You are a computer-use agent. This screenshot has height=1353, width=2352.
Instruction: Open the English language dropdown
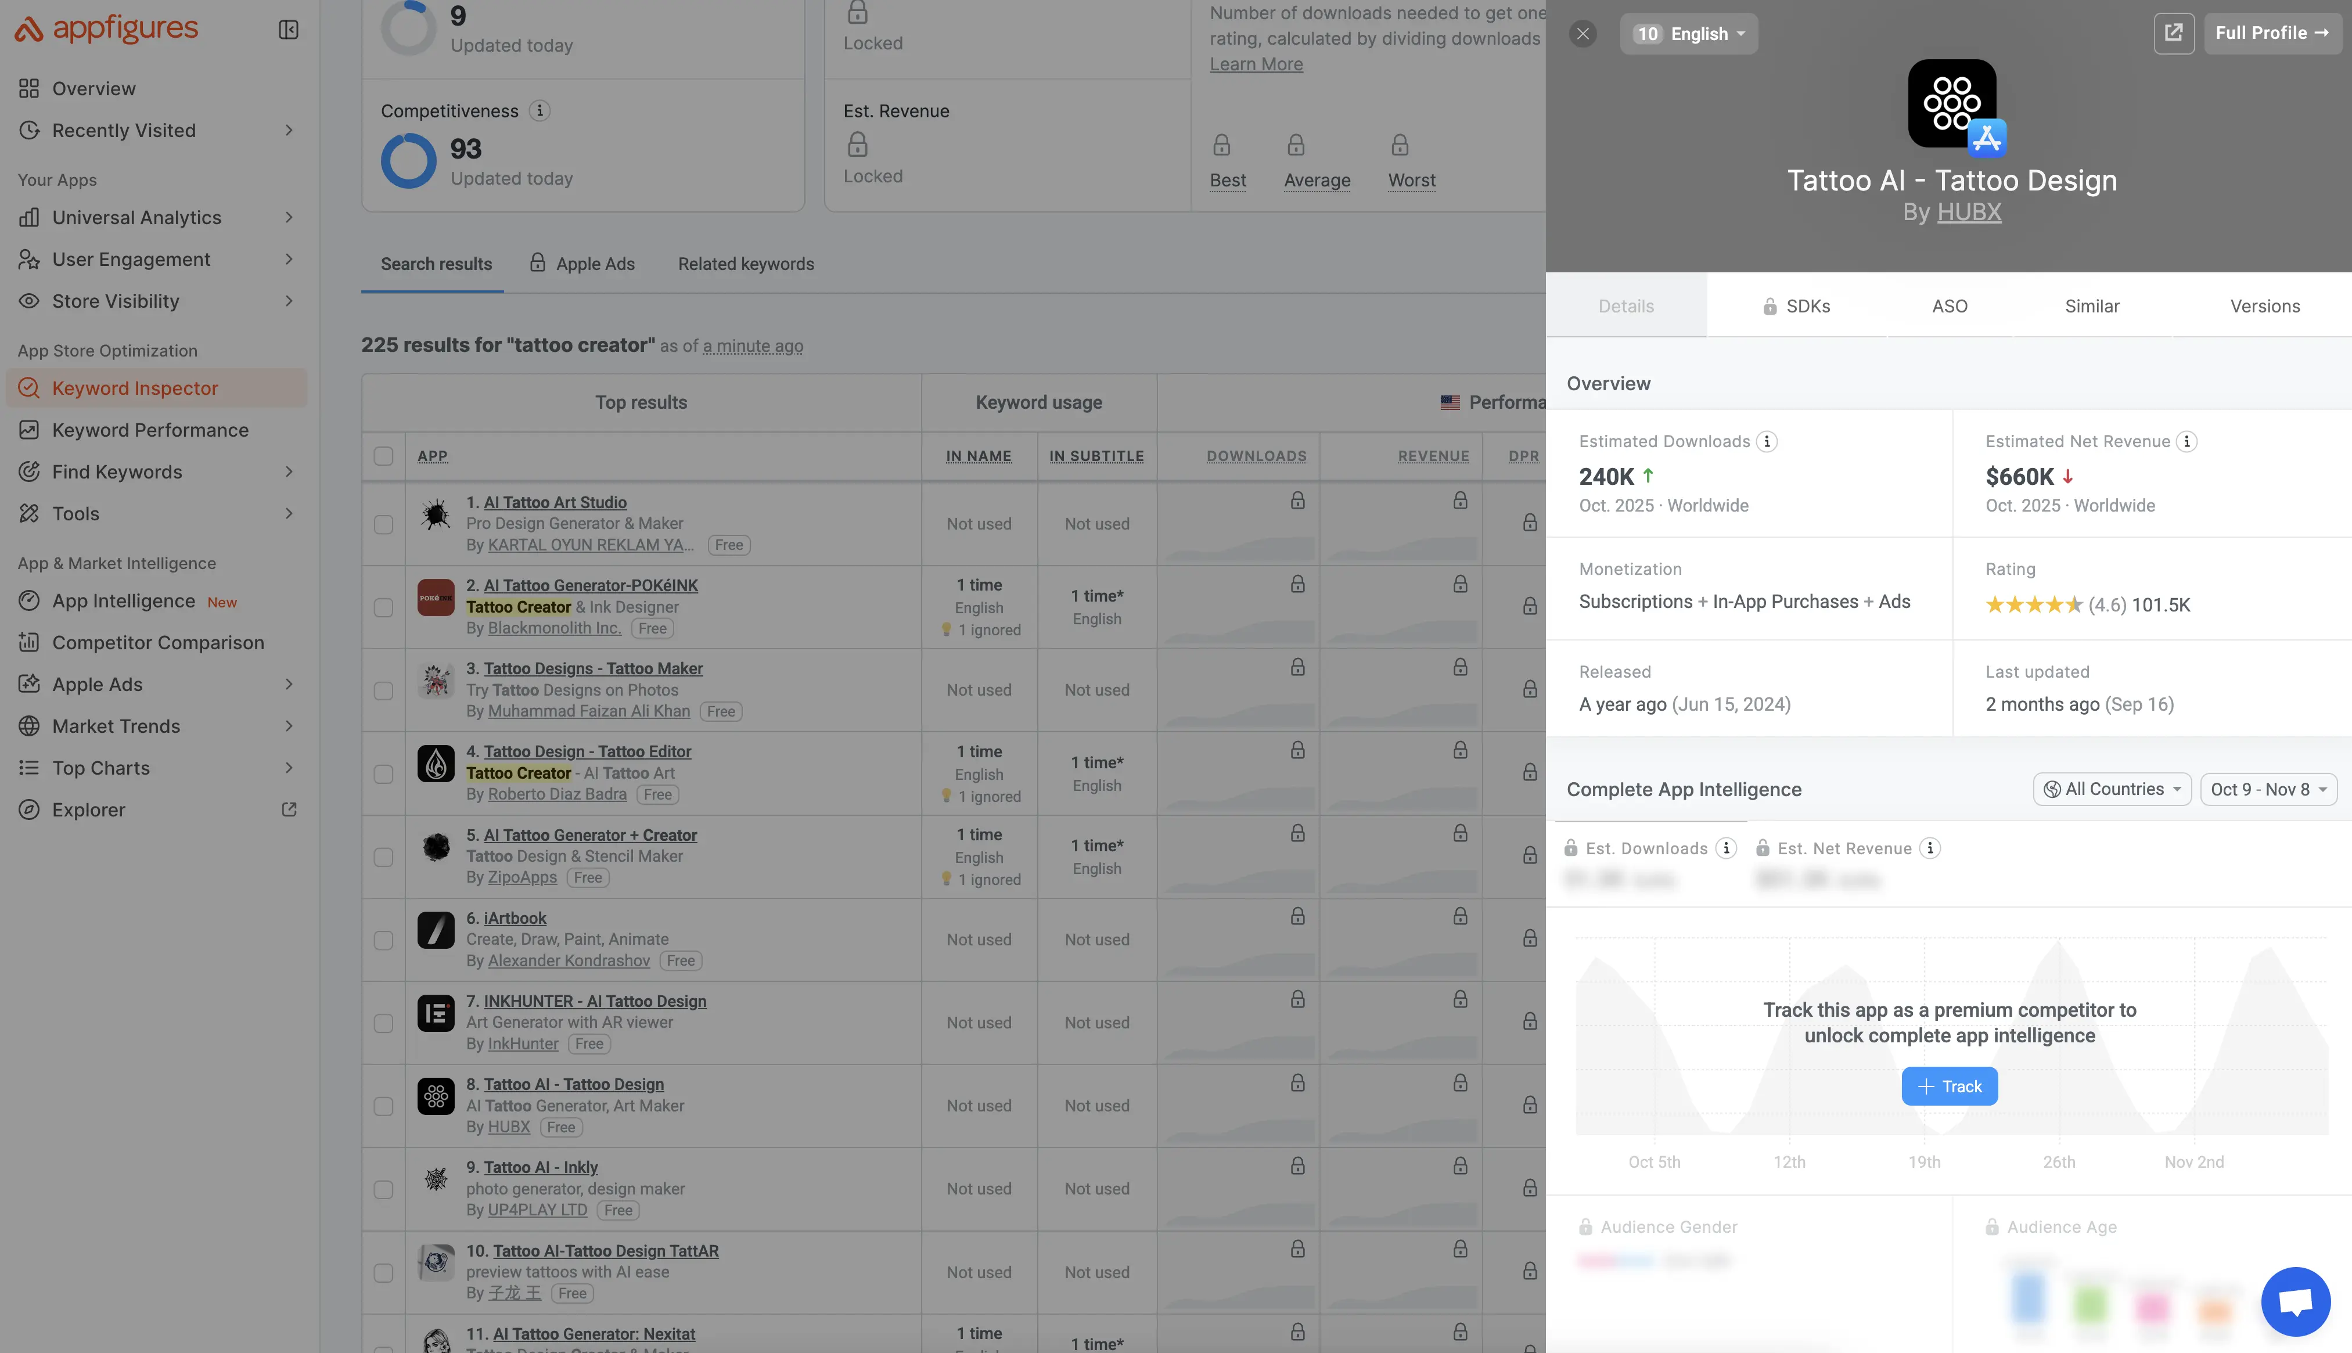point(1688,34)
